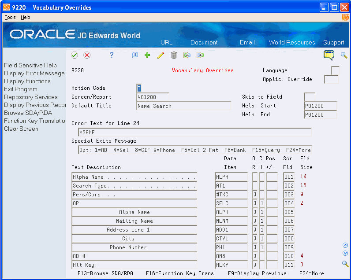Click the Skip to Field input

[310, 97]
